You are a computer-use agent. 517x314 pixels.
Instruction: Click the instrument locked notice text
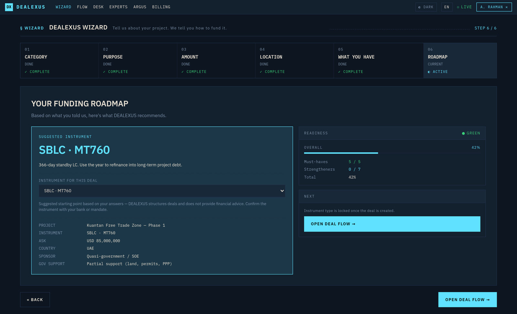[349, 211]
